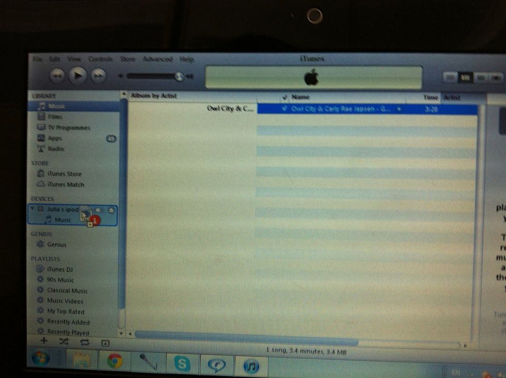Switch to Cover Flow view
Screen dimensions: 506x378
[496, 78]
